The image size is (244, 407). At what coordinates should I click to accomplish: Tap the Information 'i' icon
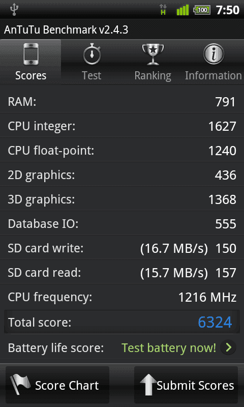pos(213,54)
